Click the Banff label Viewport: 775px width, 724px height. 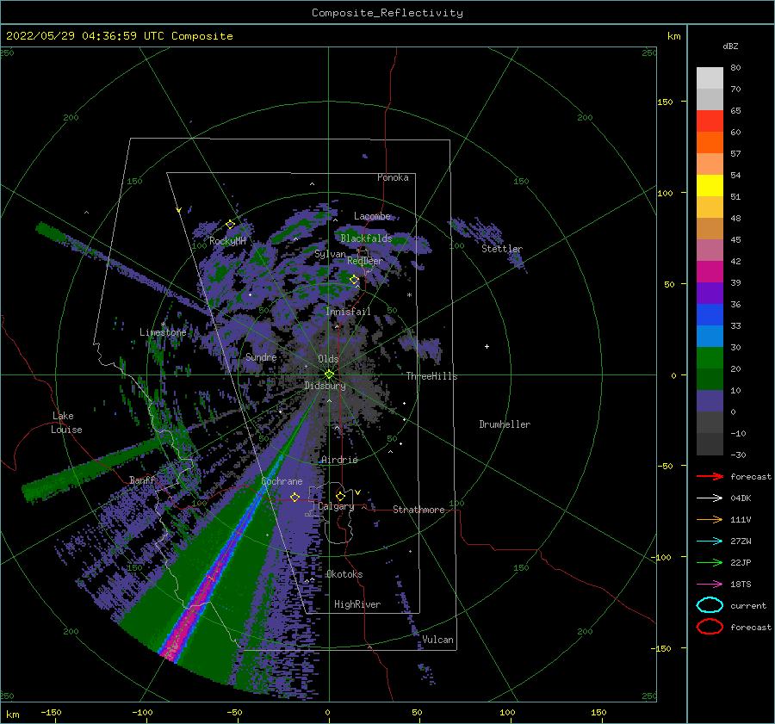tap(142, 480)
